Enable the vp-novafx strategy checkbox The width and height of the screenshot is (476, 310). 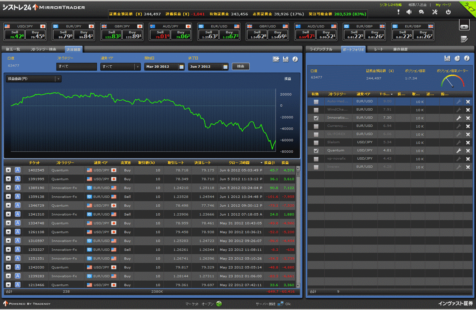316,159
